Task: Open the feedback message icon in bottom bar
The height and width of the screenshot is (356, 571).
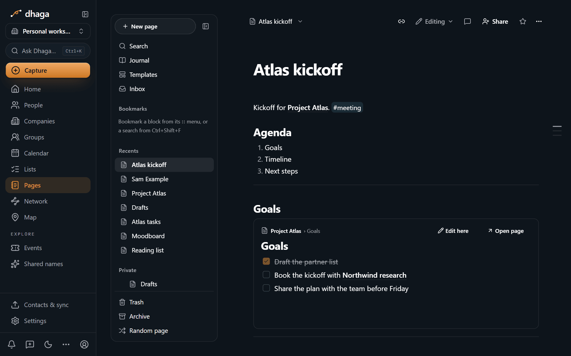Action: pyautogui.click(x=30, y=344)
